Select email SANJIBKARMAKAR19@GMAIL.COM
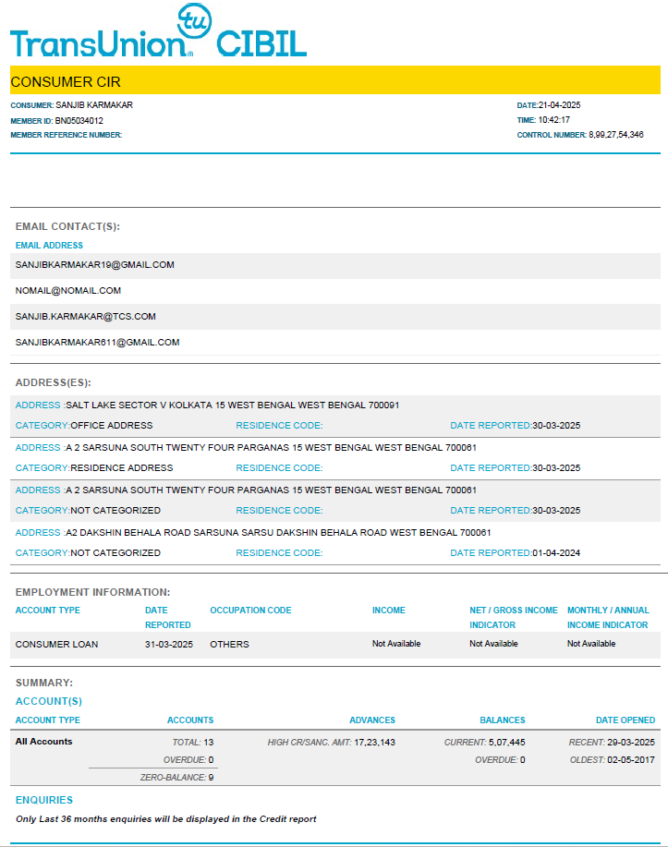This screenshot has width=668, height=847. point(94,265)
